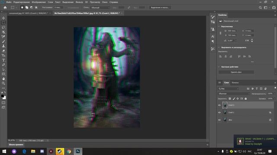Toggle lock transparent pixels
277x155 pixels.
230,99
